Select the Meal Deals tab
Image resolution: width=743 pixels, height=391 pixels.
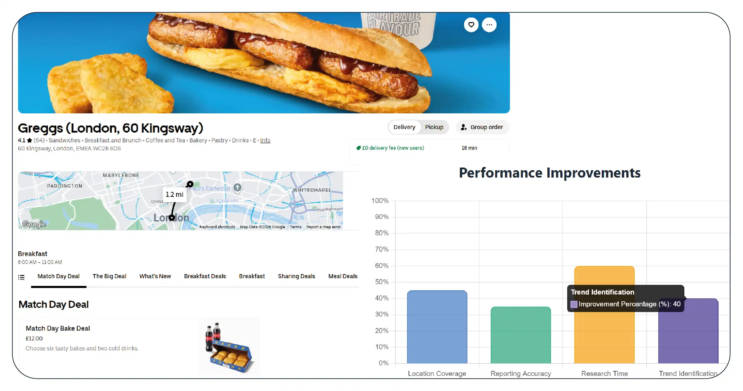(343, 276)
